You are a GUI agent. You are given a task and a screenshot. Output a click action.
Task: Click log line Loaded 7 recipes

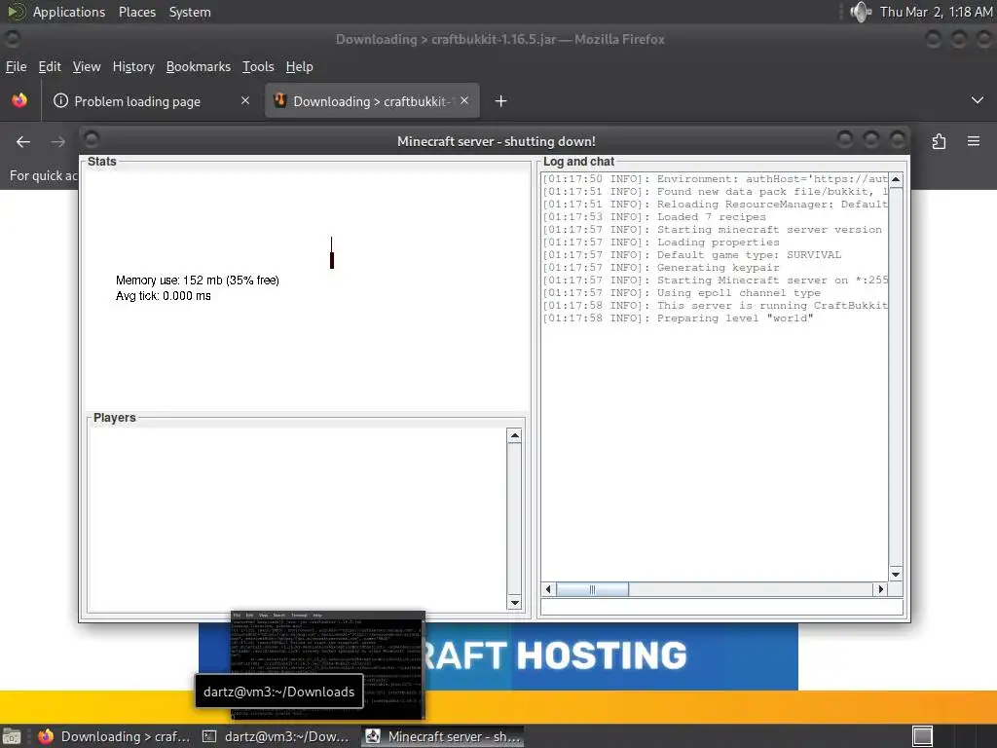coord(654,217)
